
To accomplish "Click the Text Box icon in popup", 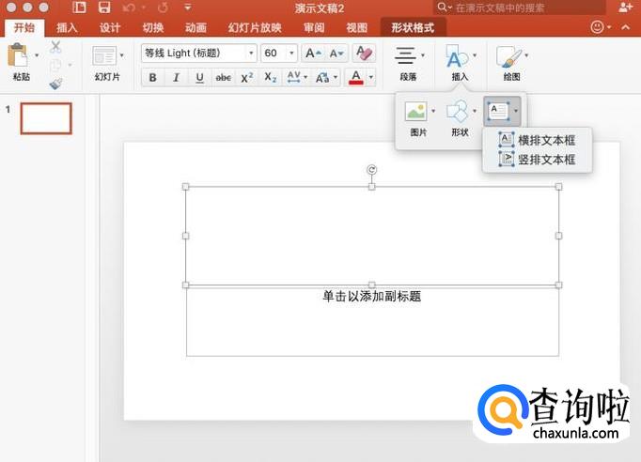I will pyautogui.click(x=498, y=111).
